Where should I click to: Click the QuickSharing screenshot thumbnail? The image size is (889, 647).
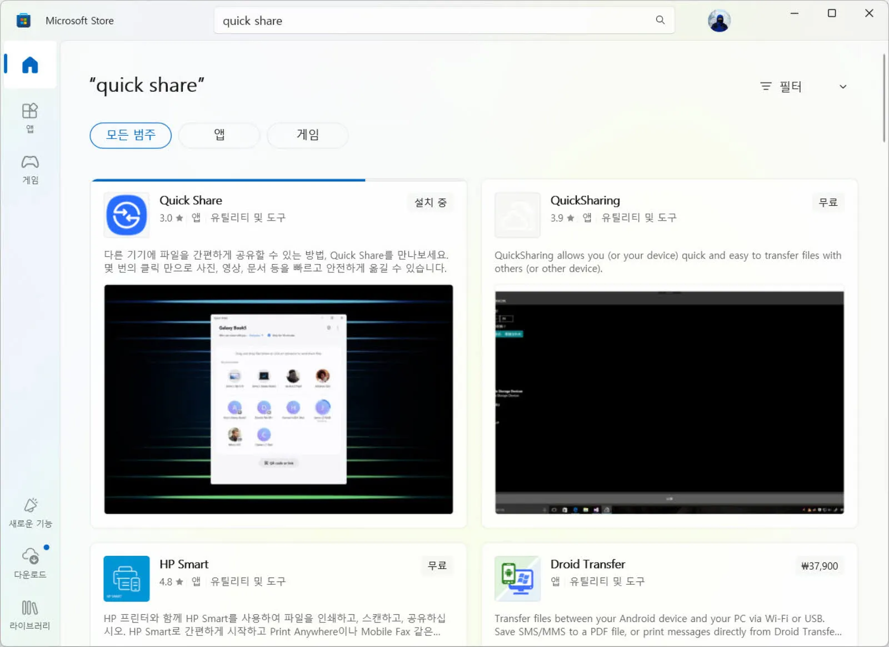pyautogui.click(x=670, y=399)
